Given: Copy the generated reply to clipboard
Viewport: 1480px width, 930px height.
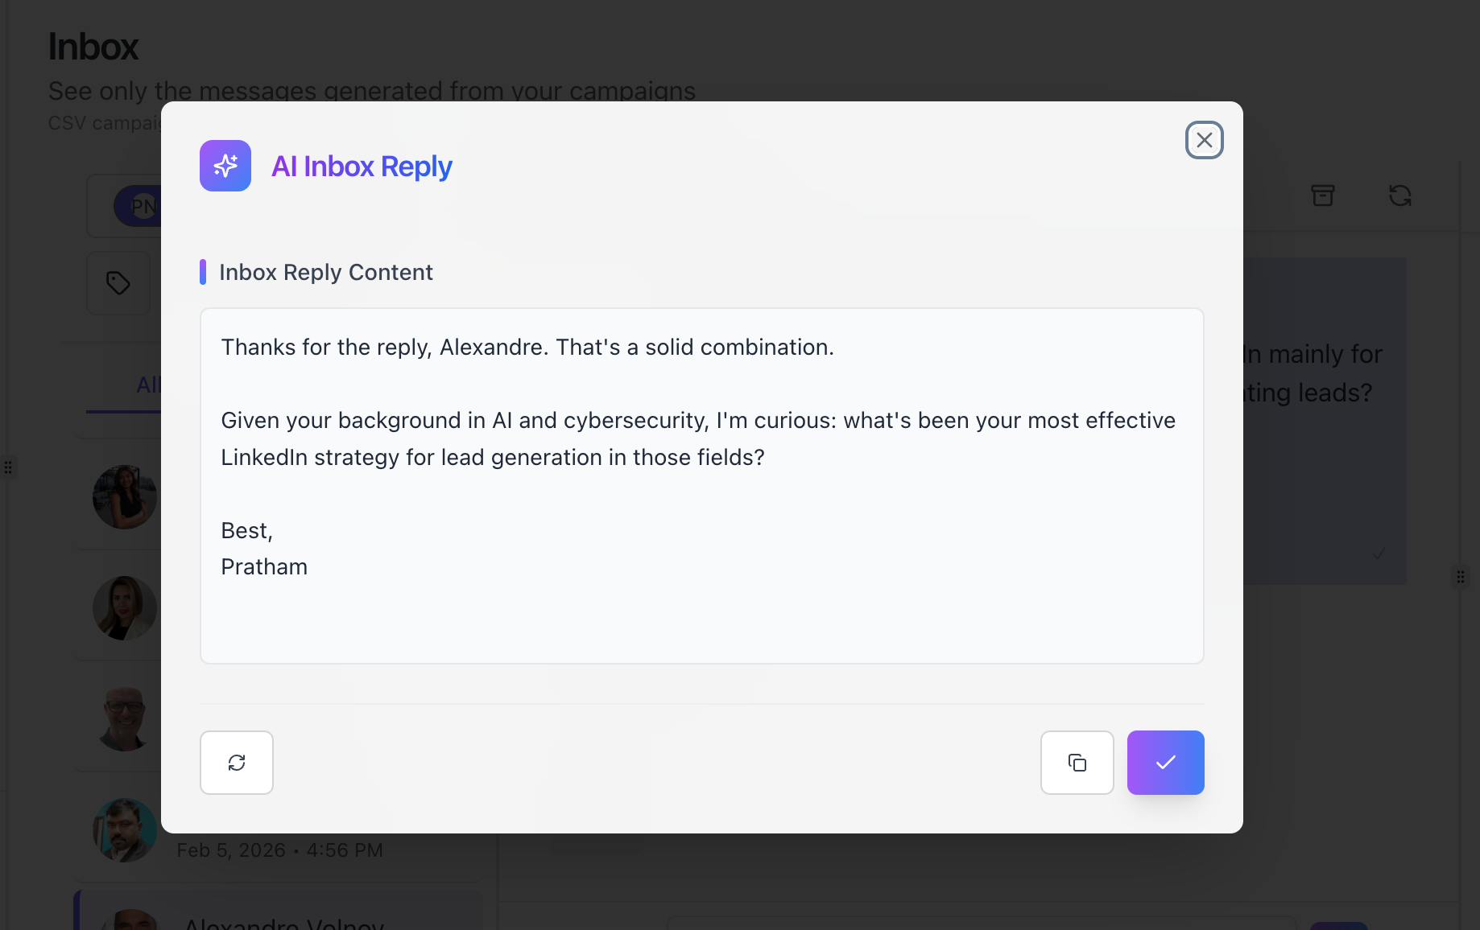Looking at the screenshot, I should click(1077, 763).
